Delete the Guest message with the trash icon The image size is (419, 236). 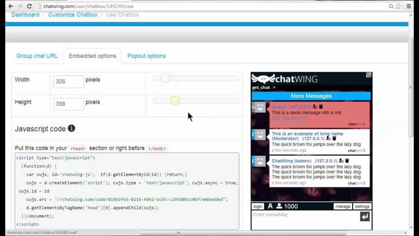[321, 107]
